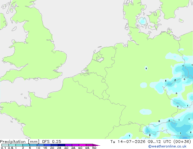Click the 'GFS 0.25' model label

click(51, 142)
